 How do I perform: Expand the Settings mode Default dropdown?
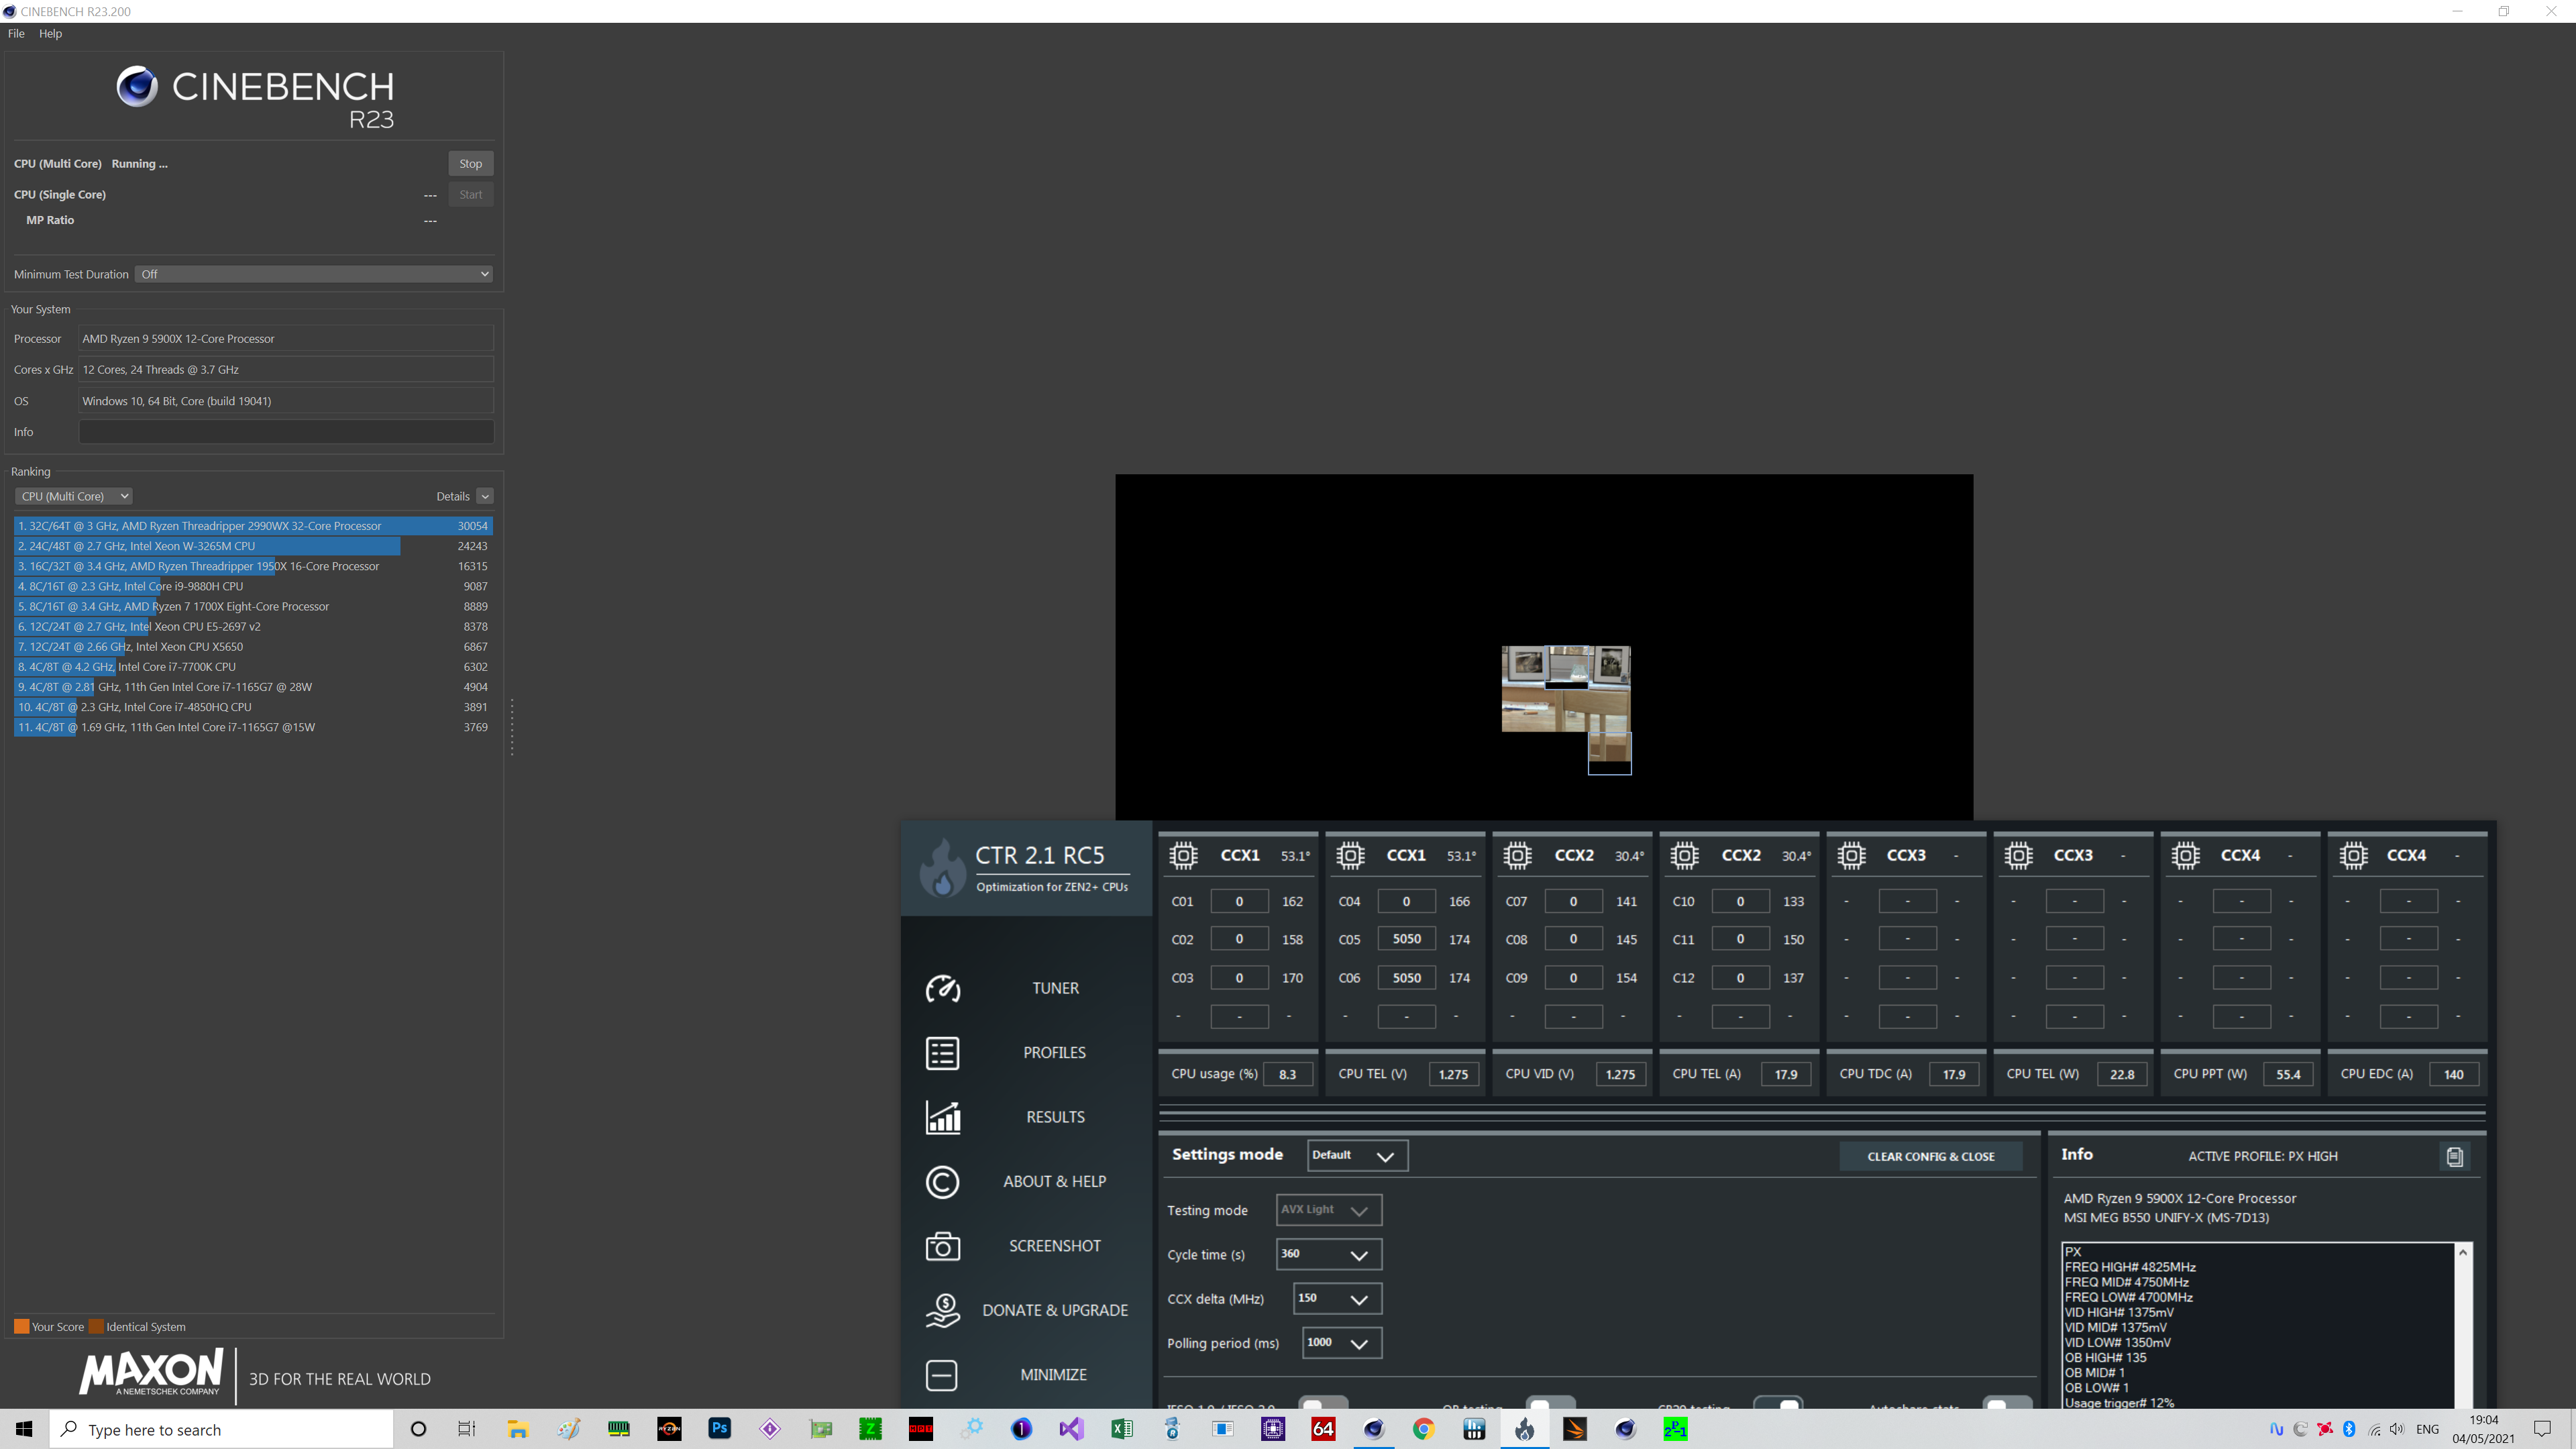coord(1357,1156)
